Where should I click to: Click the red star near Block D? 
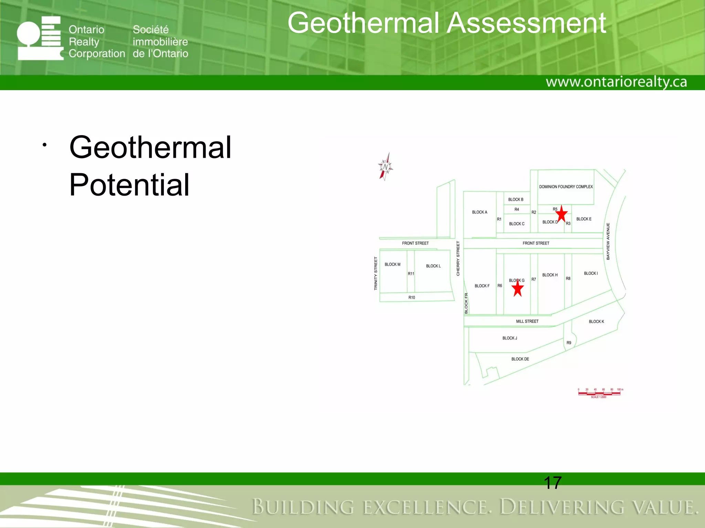pyautogui.click(x=561, y=214)
